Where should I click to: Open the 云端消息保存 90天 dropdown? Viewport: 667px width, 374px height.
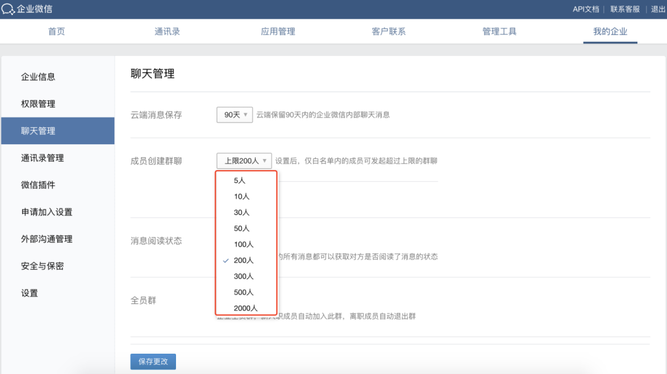click(235, 115)
